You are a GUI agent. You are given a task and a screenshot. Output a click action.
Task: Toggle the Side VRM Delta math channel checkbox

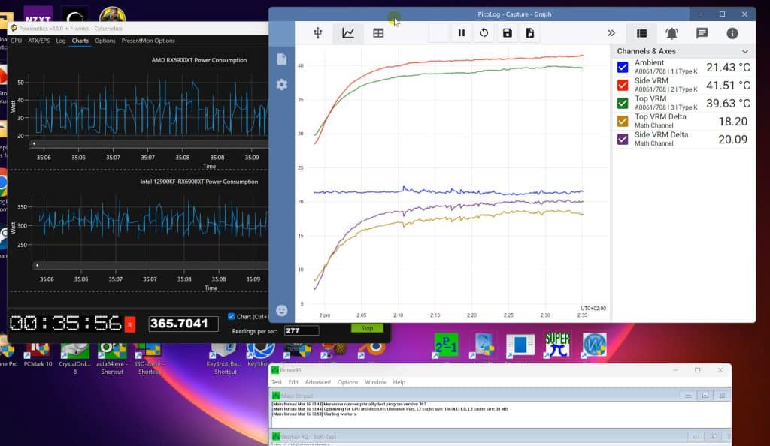(x=622, y=139)
